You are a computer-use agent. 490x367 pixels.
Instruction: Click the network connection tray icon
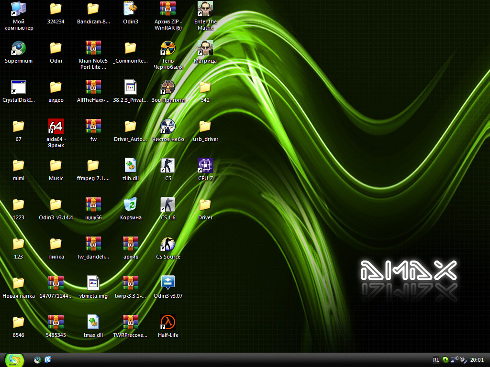[454, 360]
